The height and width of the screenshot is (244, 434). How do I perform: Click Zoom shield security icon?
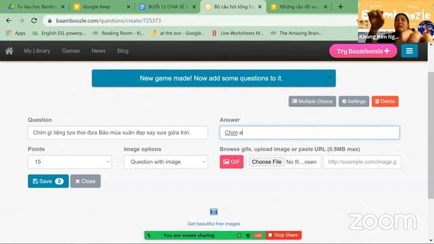point(248,235)
